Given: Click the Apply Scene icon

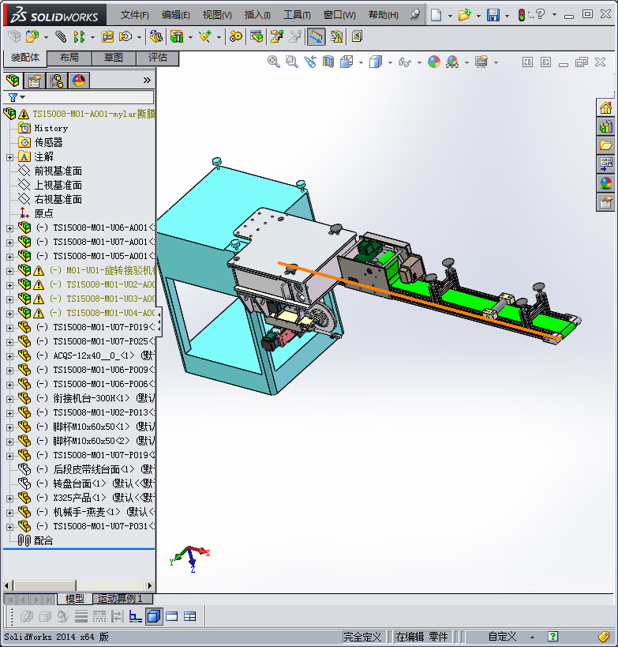Looking at the screenshot, I should point(452,62).
